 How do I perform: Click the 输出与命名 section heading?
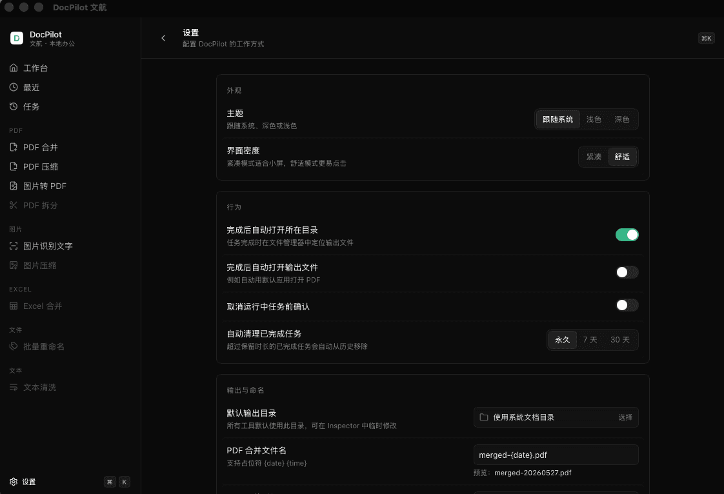pyautogui.click(x=245, y=391)
